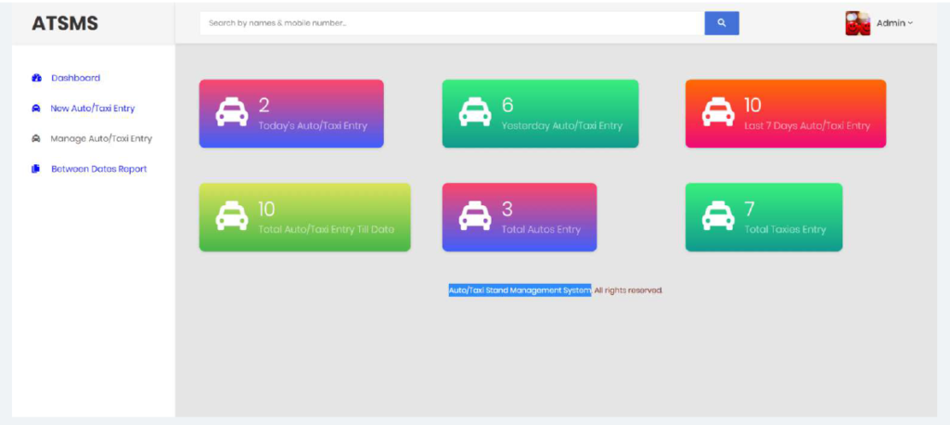This screenshot has height=425, width=950.
Task: Go to Manage Auto/Taxi Entry
Action: click(x=101, y=139)
